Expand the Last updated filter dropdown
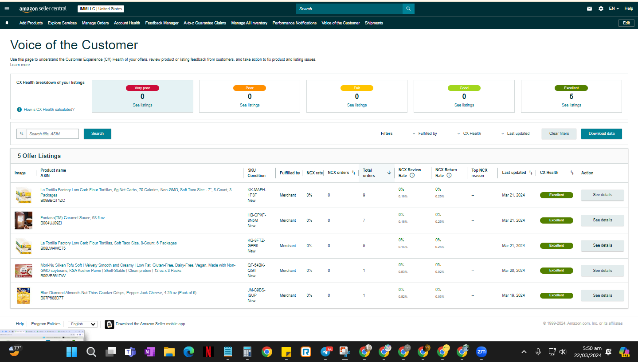Screen dimensions: 638x362 516,134
